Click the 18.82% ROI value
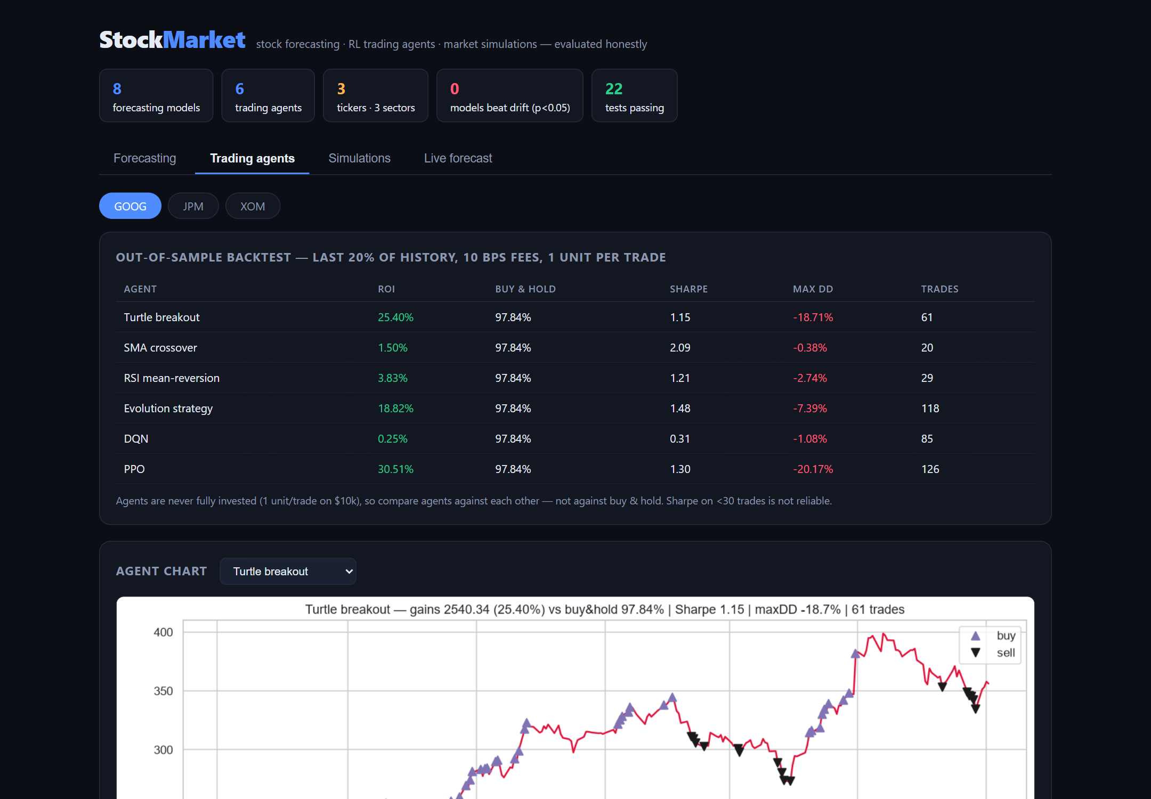The image size is (1151, 799). pyautogui.click(x=395, y=409)
